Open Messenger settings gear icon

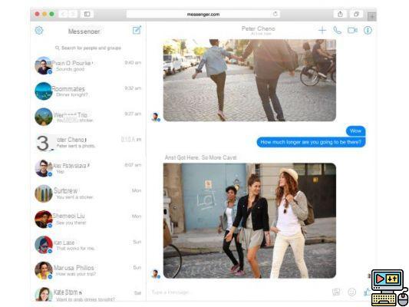pyautogui.click(x=39, y=30)
